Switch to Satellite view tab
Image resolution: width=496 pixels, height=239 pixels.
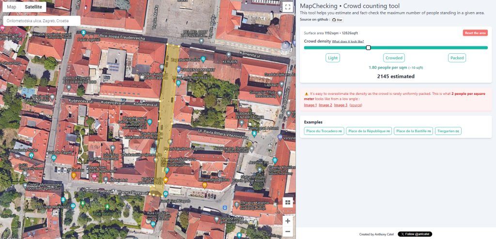click(33, 7)
